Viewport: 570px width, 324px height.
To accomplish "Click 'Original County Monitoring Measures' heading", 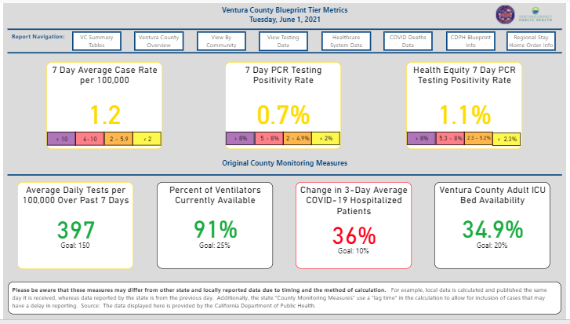I will tap(285, 163).
